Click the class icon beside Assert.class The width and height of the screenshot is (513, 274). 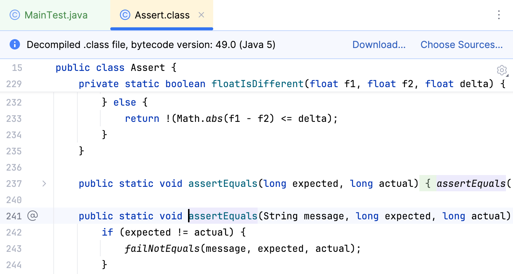(125, 15)
